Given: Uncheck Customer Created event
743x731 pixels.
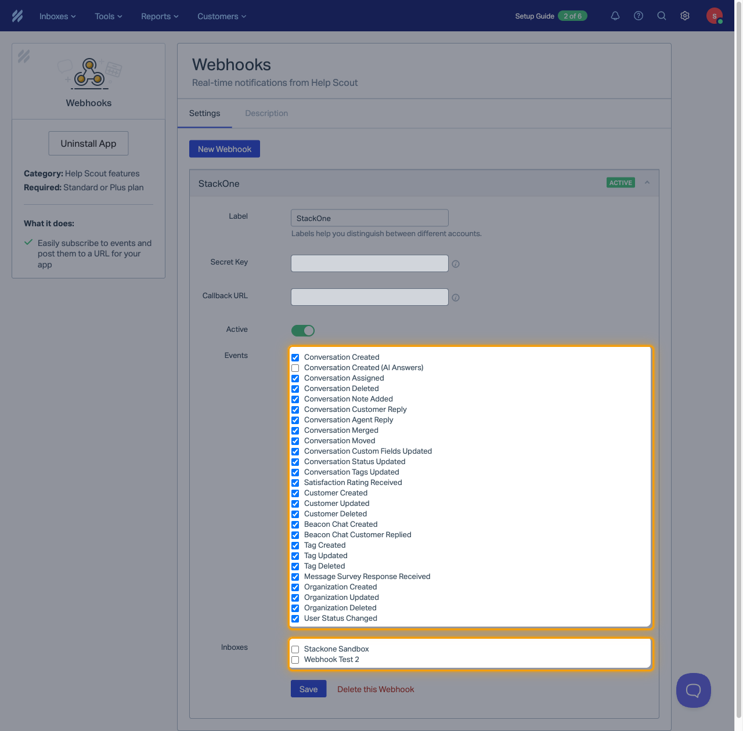Looking at the screenshot, I should coord(295,493).
